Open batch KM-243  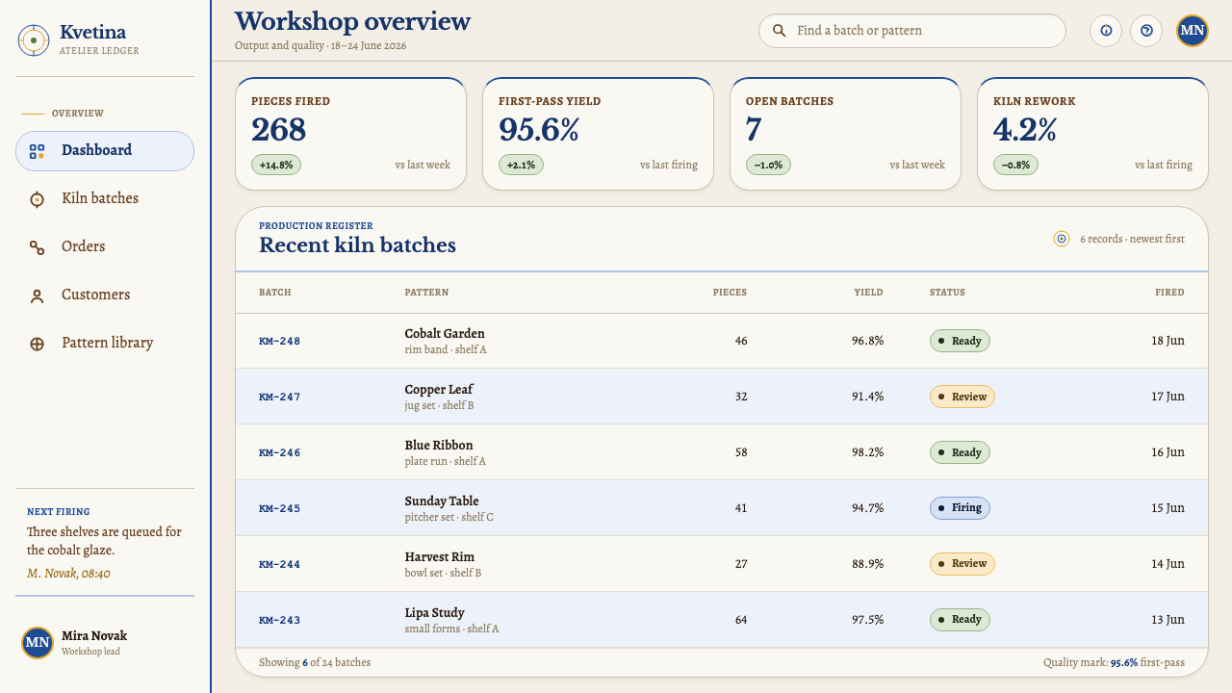[279, 621]
